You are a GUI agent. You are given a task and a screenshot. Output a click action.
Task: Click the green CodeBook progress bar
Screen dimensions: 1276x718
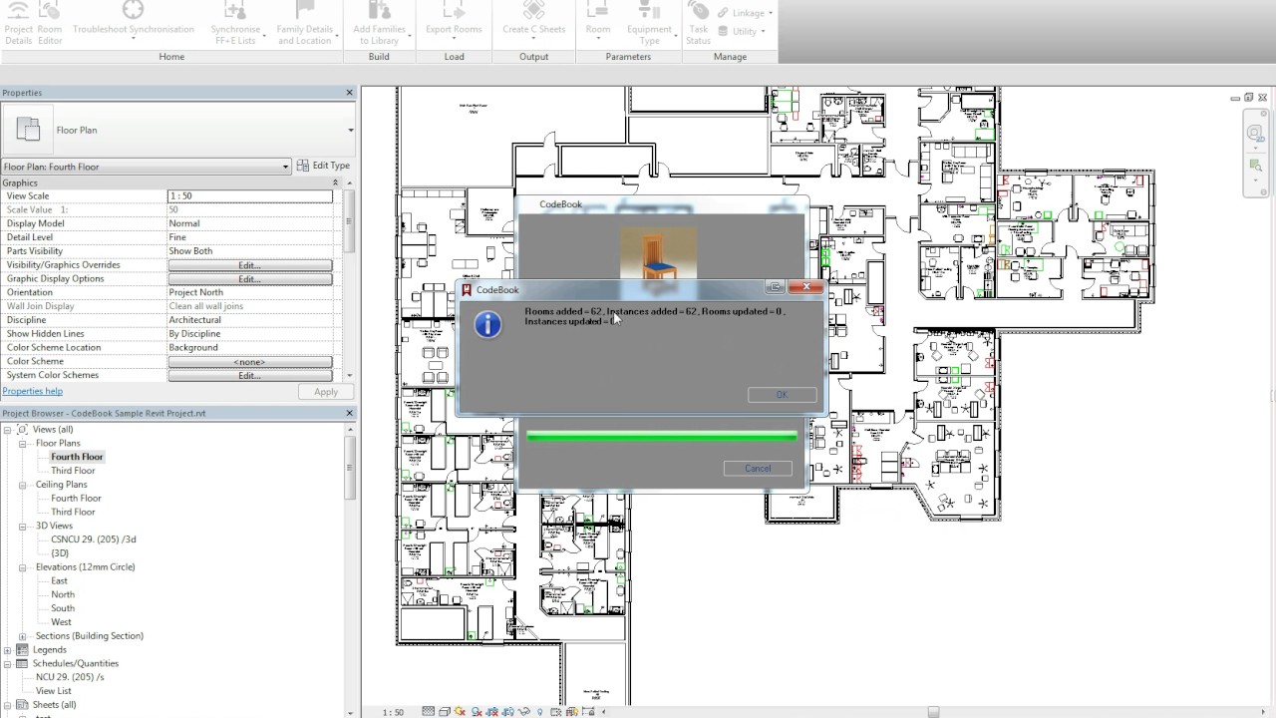pos(662,436)
